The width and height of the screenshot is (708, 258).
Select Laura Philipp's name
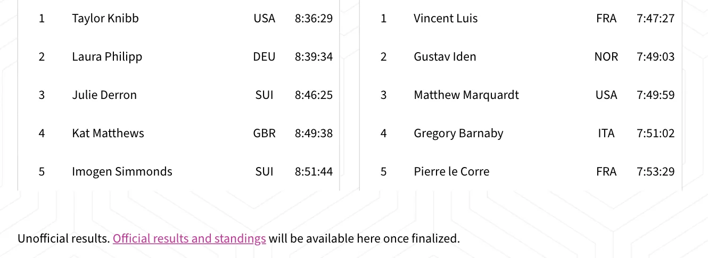pyautogui.click(x=107, y=56)
